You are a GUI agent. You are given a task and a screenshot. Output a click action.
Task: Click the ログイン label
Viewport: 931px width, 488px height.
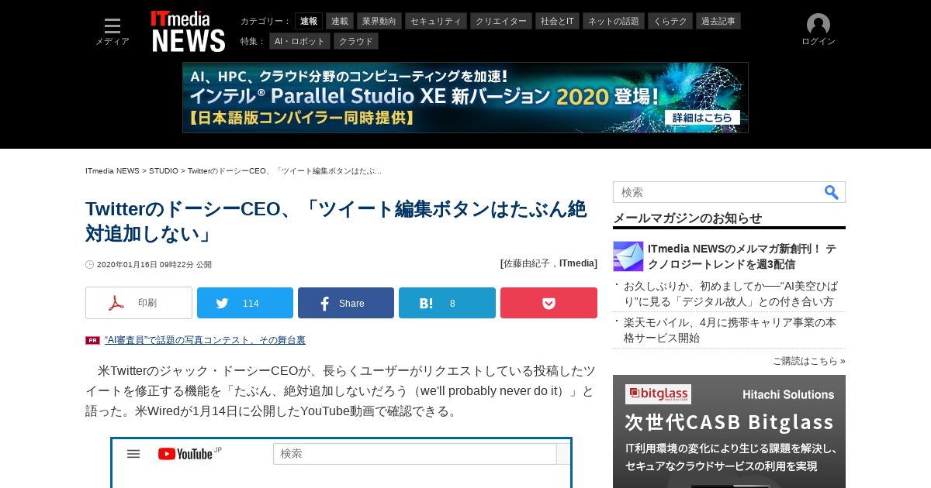(x=819, y=42)
